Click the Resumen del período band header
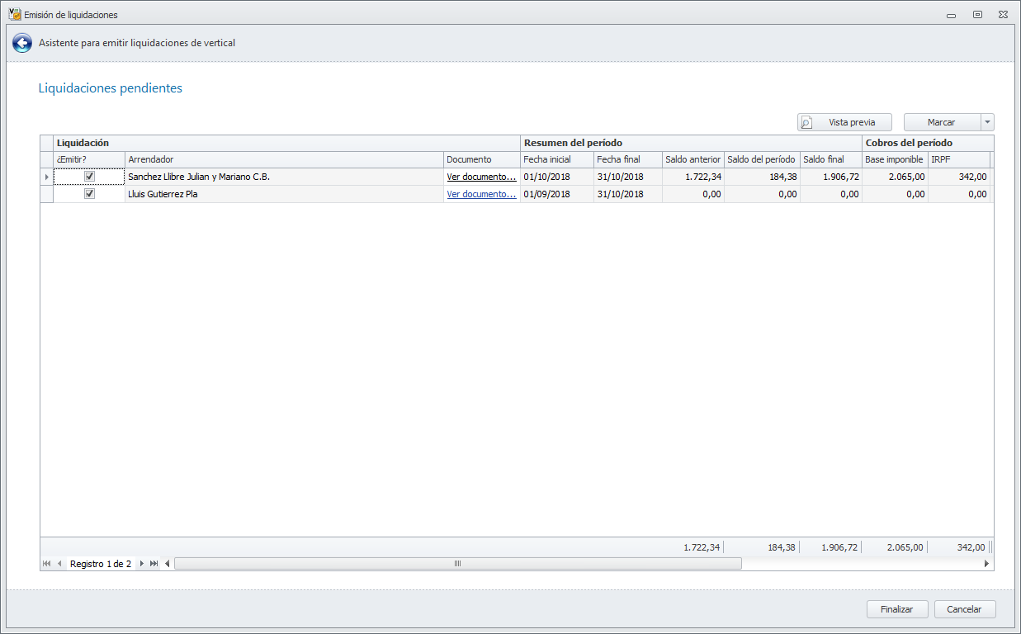1021x634 pixels. tap(692, 144)
